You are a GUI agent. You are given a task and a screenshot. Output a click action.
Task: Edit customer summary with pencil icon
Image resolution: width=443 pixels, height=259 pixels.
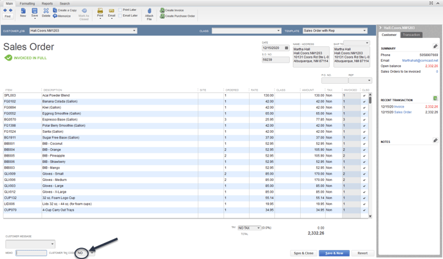pyautogui.click(x=435, y=46)
